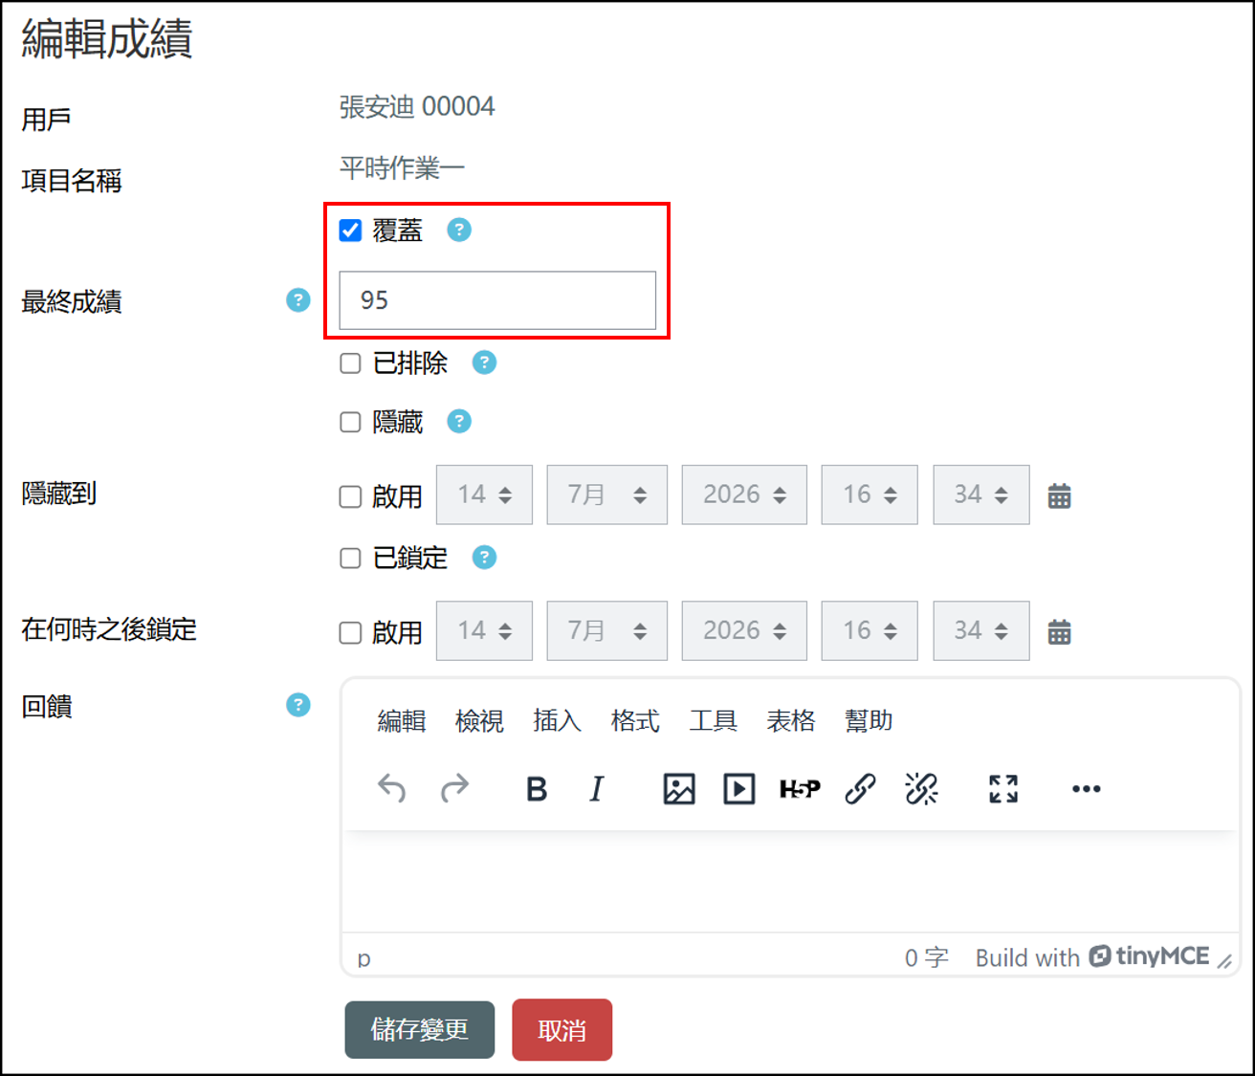Open the 插入 menu in editor

(x=557, y=720)
